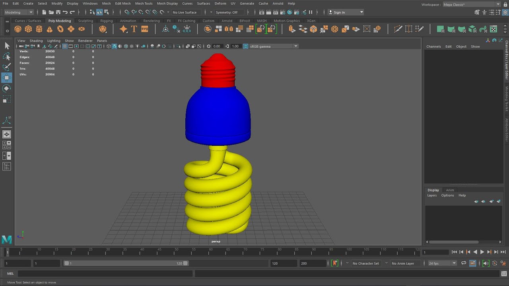Open the sRGB gamma view transform dropdown
Screen dimensions: 509x286
273,46
